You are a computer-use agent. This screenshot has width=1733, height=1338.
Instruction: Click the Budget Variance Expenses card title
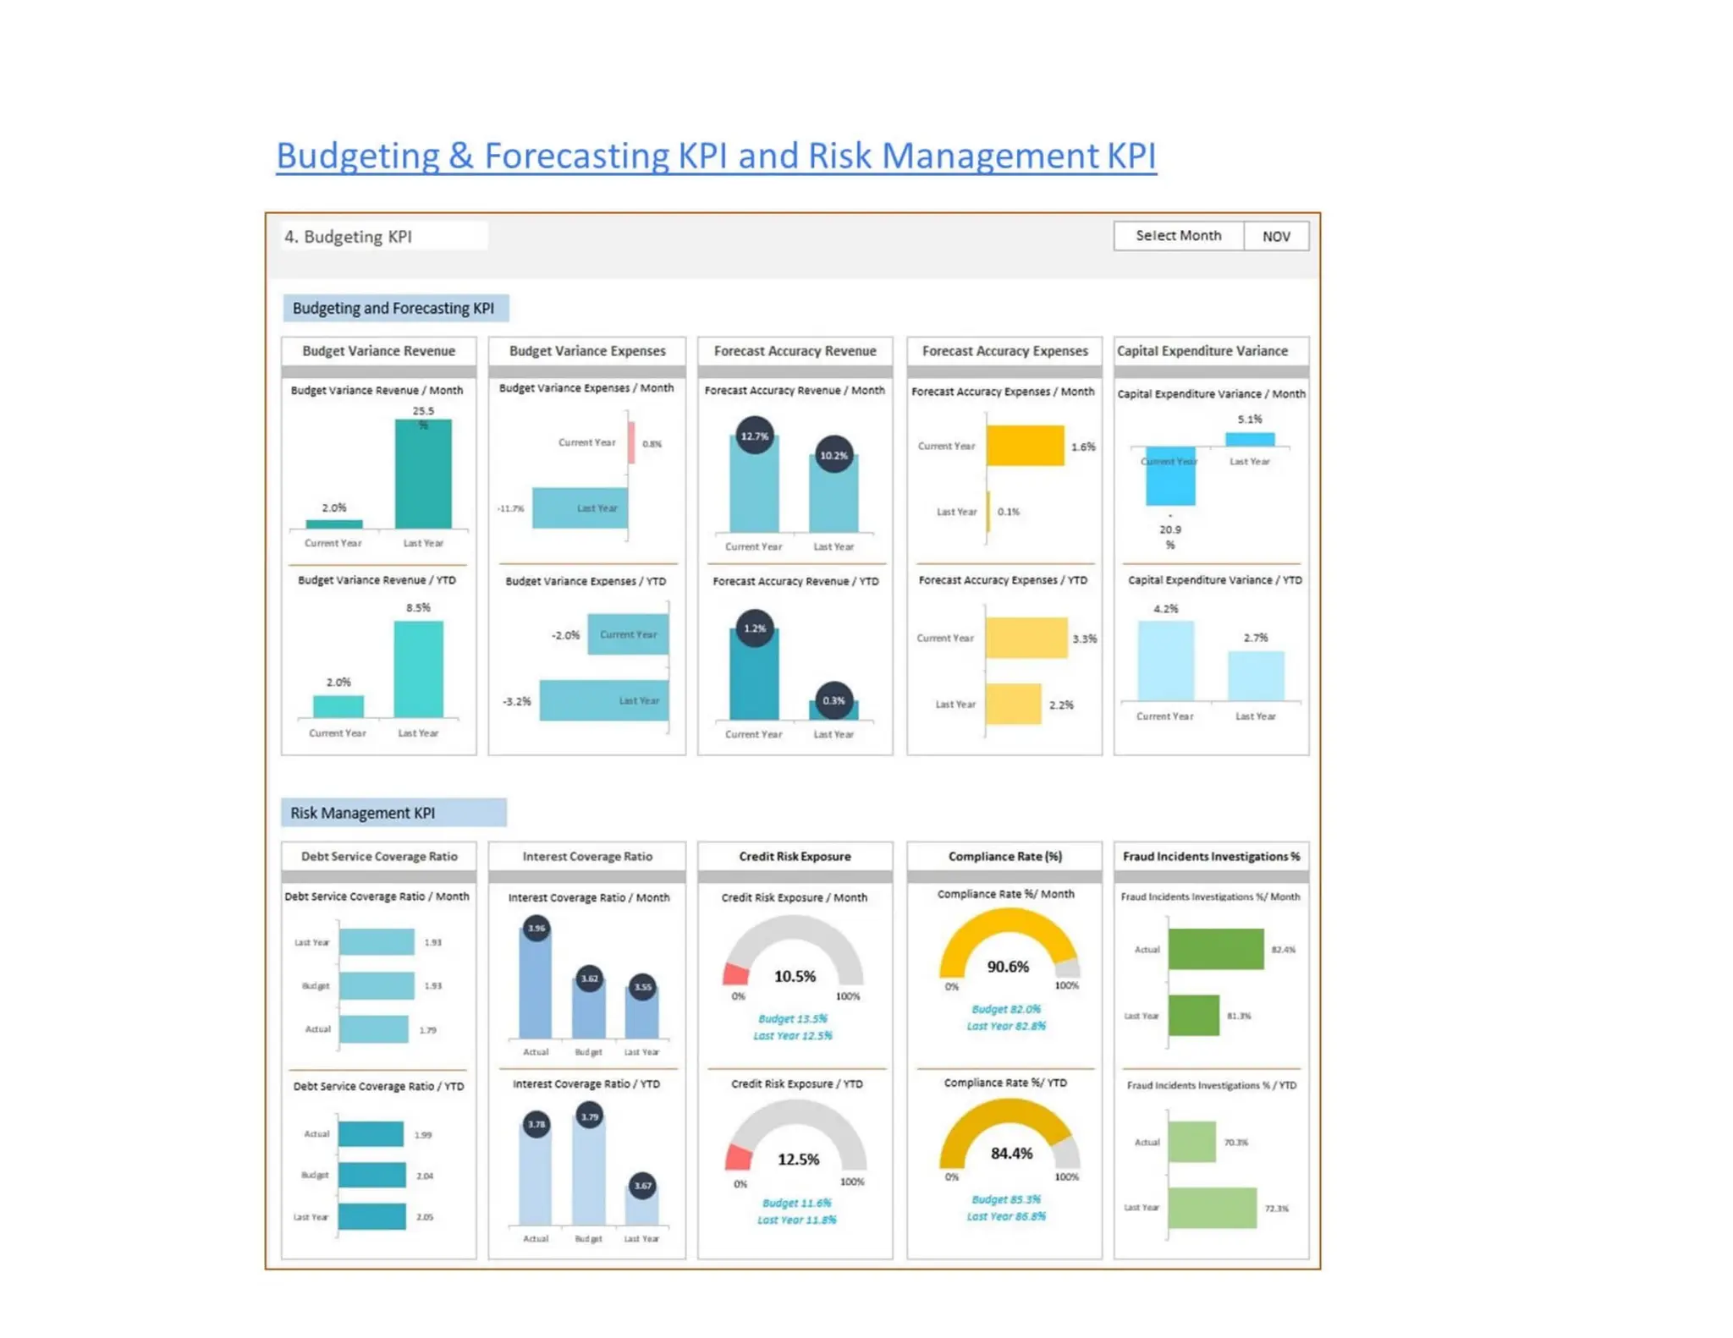click(x=587, y=351)
